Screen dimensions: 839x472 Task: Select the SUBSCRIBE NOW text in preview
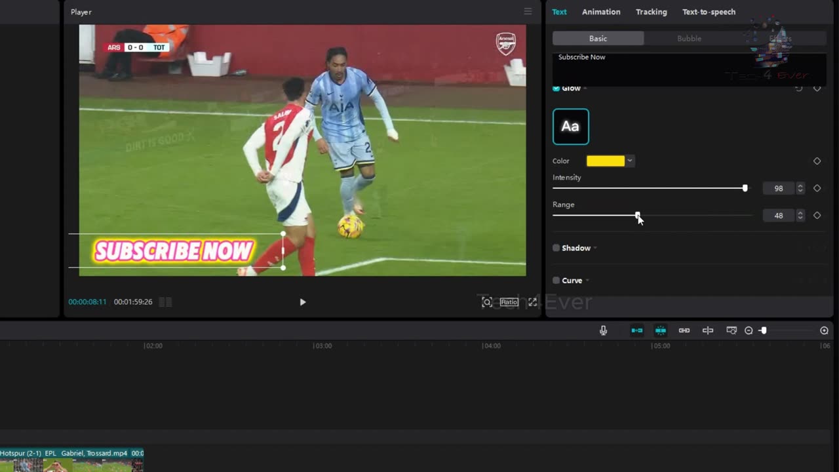173,251
